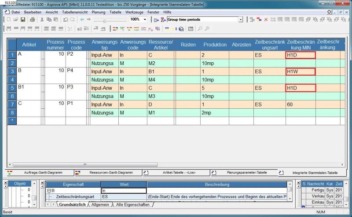Screen dimensions: 352x217
Task: Open the 100% zoom level dropdown
Action: coord(145,20)
